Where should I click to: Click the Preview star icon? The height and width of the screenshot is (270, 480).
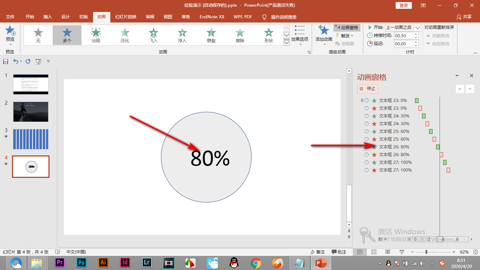click(x=10, y=31)
